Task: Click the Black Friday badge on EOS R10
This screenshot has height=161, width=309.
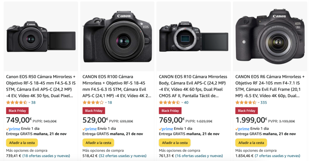Action: (170, 111)
